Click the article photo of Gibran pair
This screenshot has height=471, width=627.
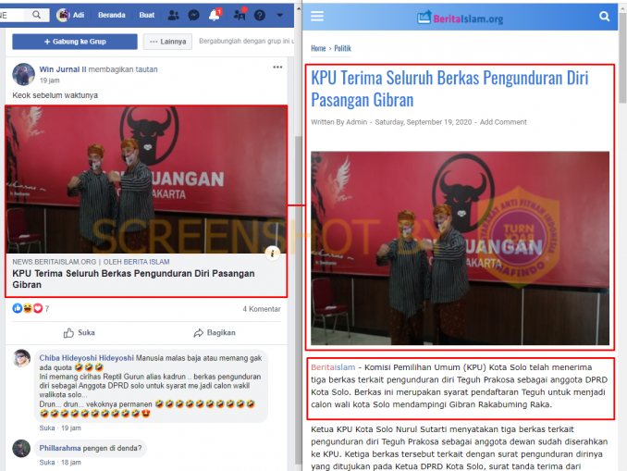461,248
